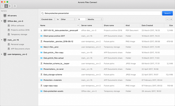175x106 pixels.
Task: Select the Protection_scheme_to__Jasper name
Action: [x=56, y=64]
